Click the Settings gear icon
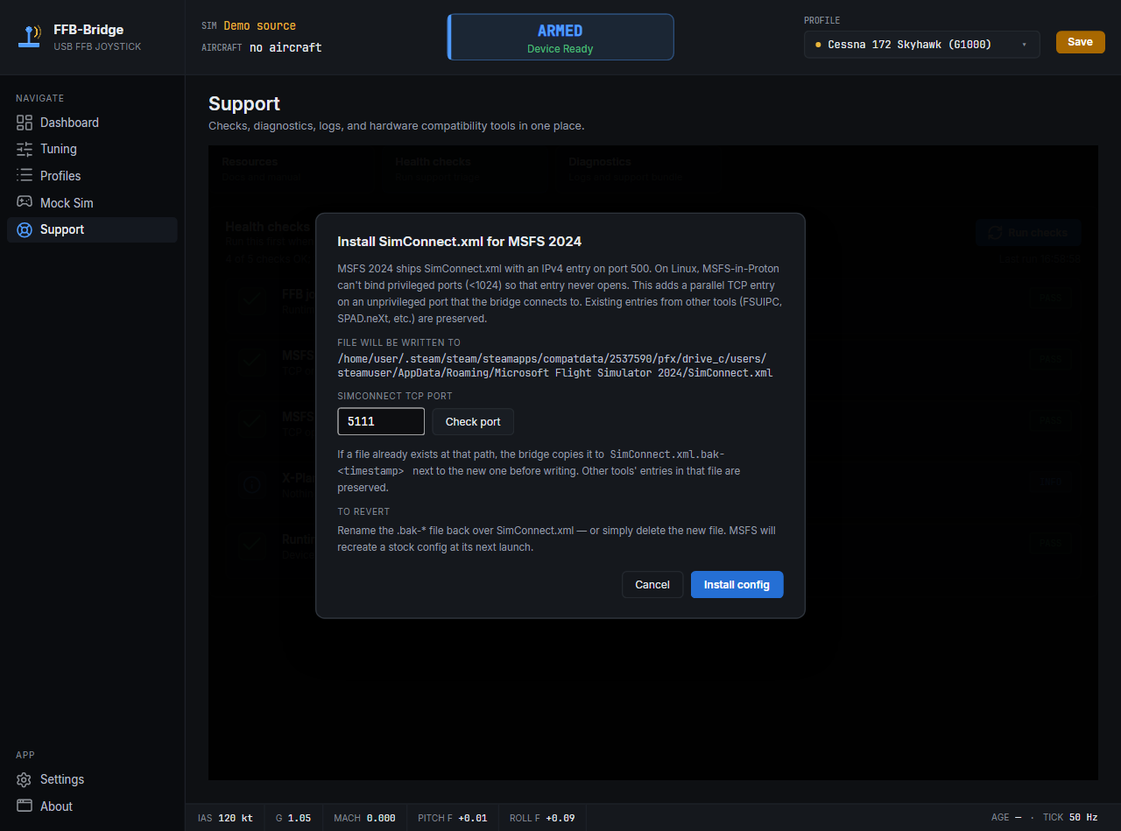The width and height of the screenshot is (1121, 831). [x=25, y=779]
